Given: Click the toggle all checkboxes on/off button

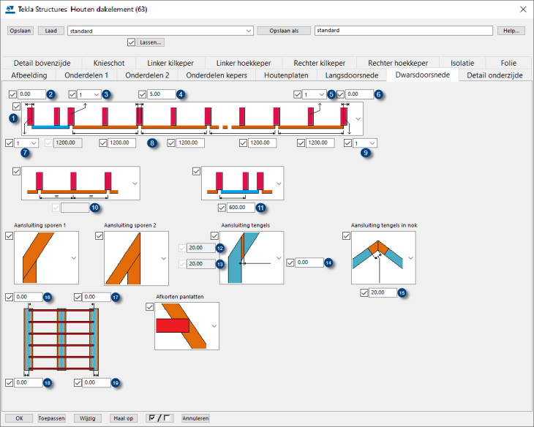Looking at the screenshot, I should click(159, 418).
